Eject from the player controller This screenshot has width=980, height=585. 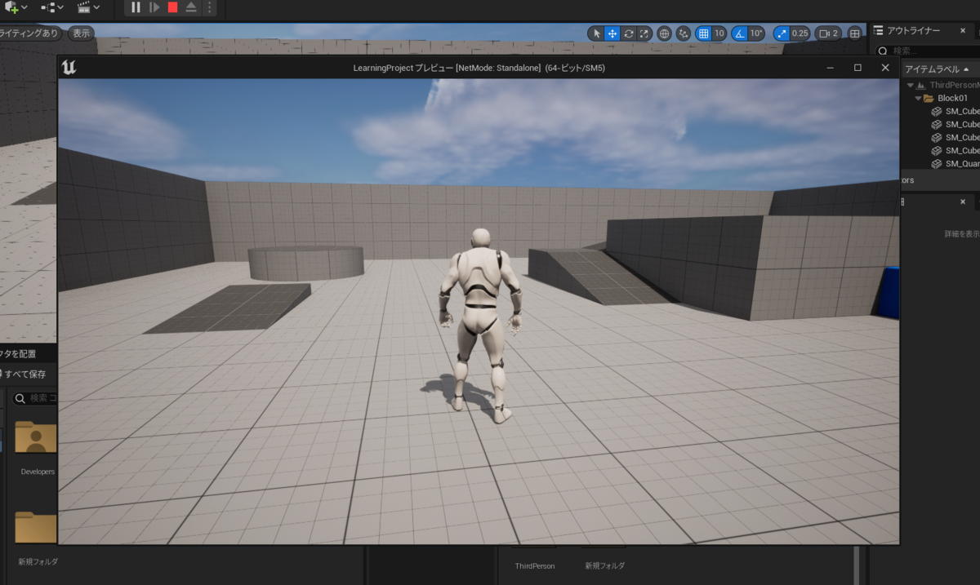190,7
